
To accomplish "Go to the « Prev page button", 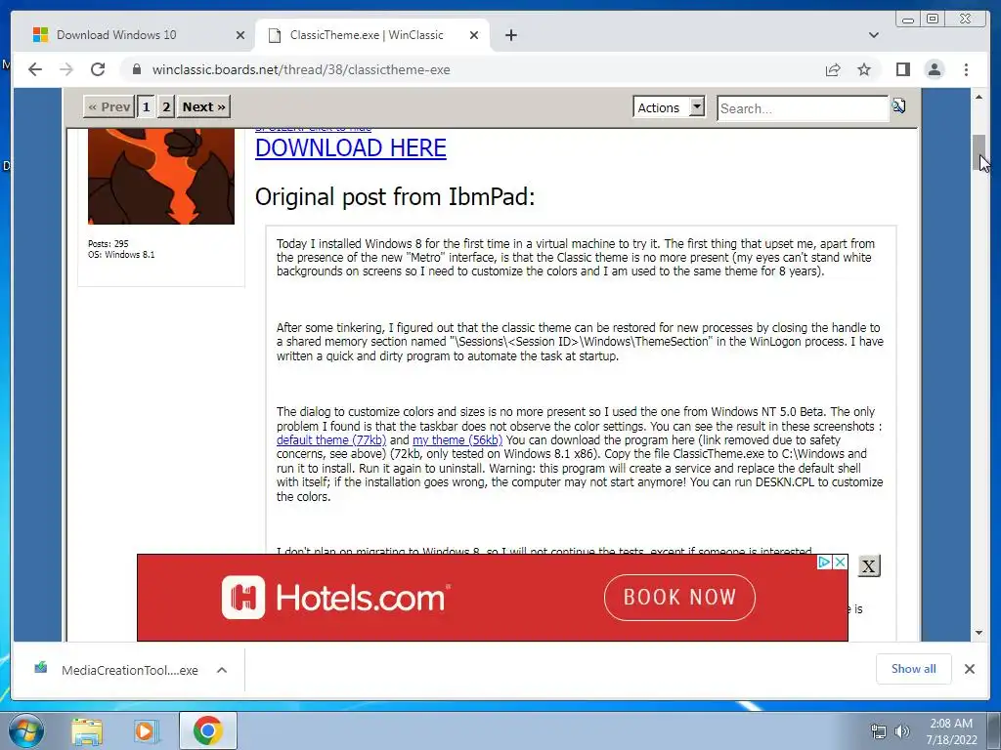I will pyautogui.click(x=109, y=106).
